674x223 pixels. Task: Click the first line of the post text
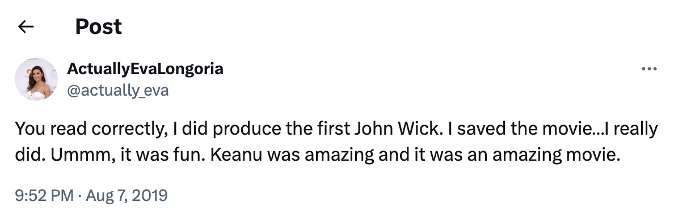[x=336, y=129]
